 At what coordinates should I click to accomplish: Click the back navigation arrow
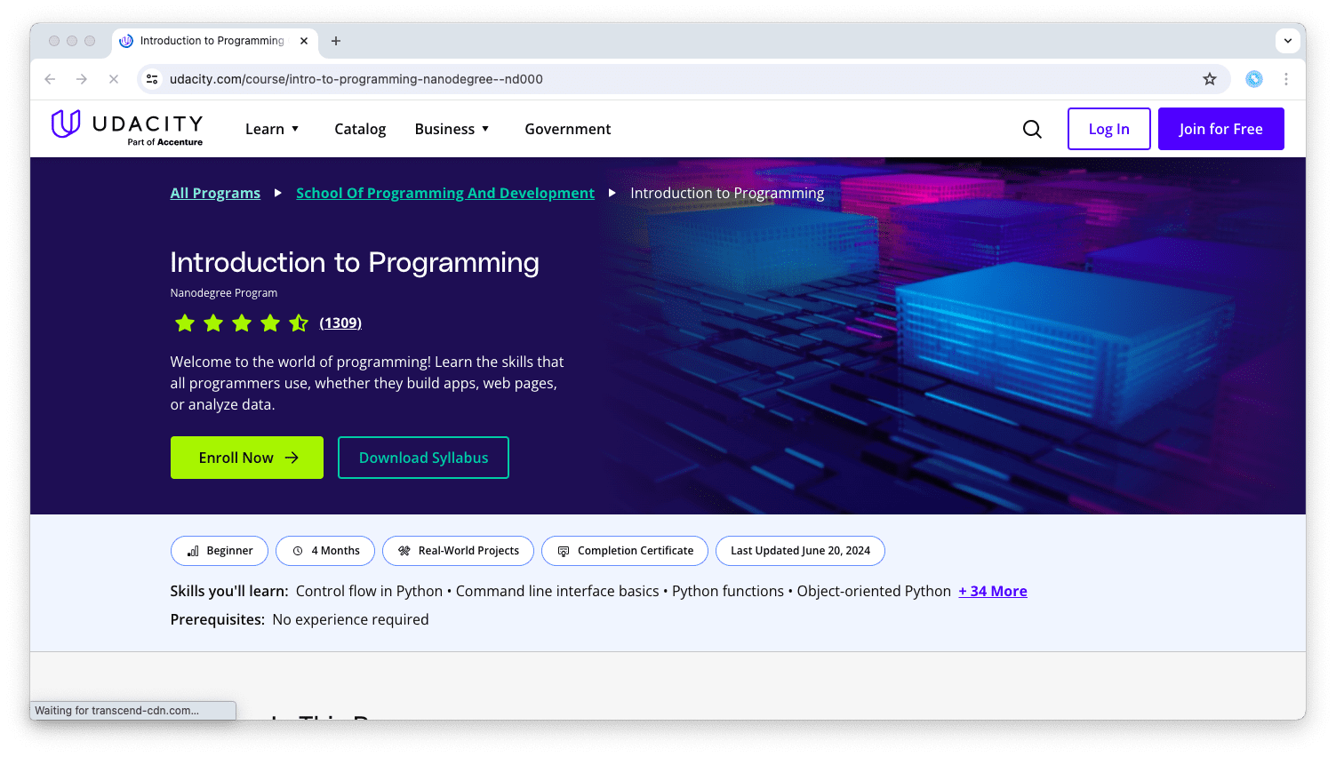50,79
